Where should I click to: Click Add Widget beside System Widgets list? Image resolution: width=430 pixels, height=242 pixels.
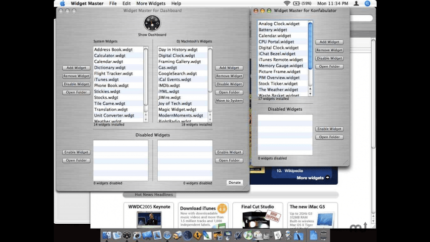pyautogui.click(x=76, y=68)
